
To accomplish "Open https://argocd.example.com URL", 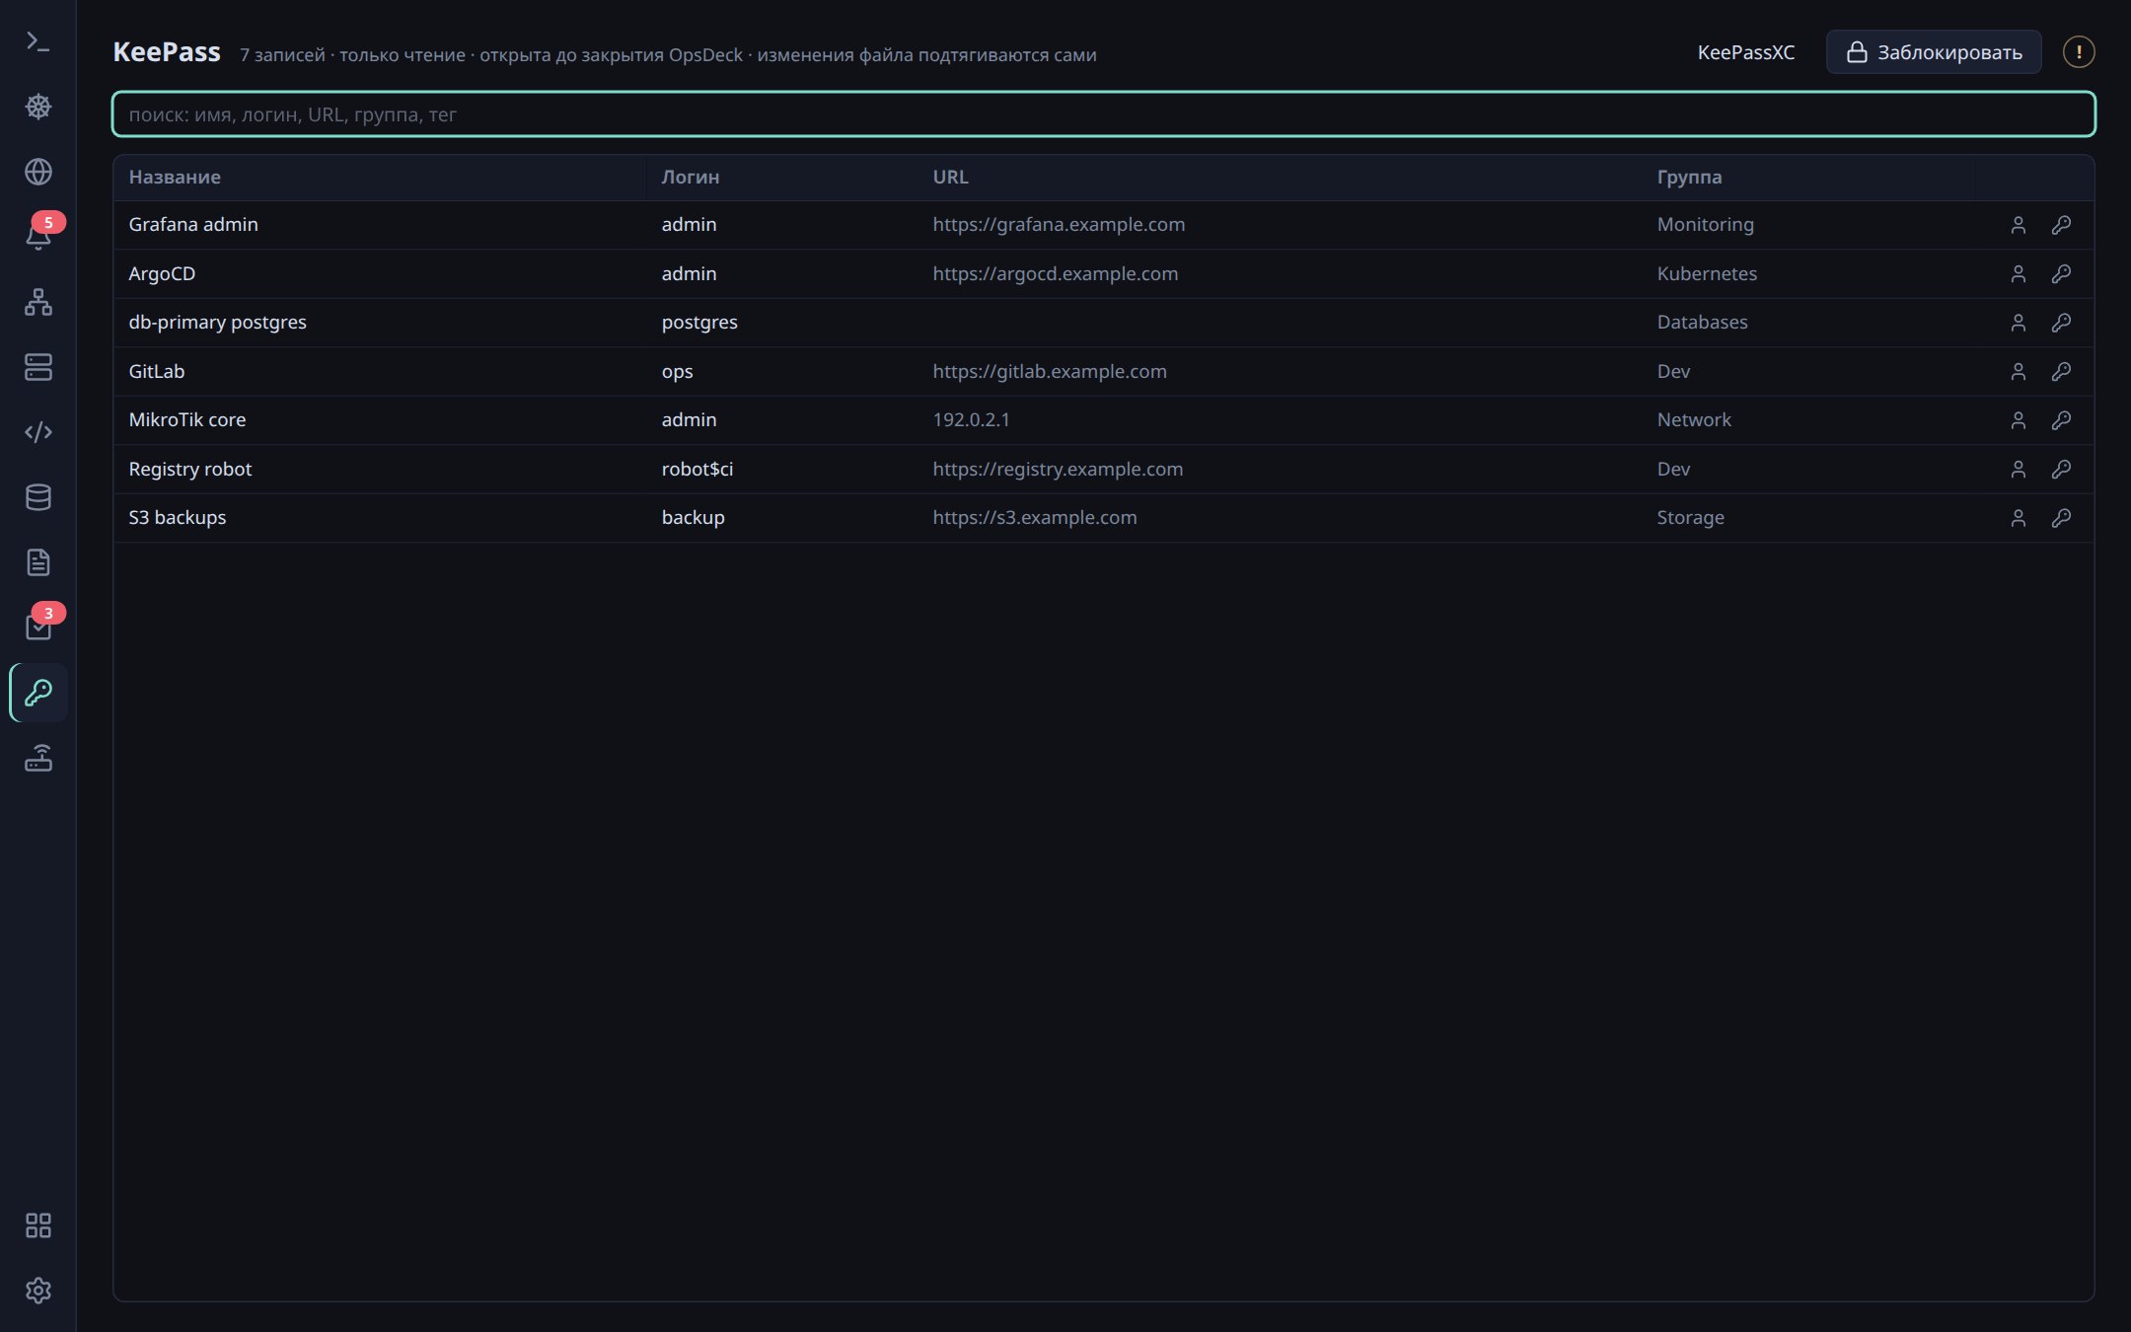I will point(1055,273).
